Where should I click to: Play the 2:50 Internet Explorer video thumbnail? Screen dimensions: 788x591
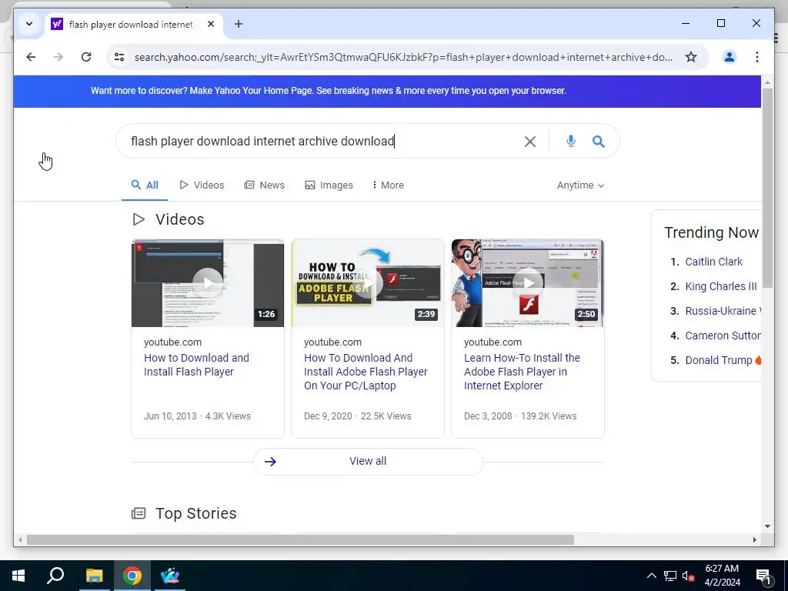tap(528, 283)
